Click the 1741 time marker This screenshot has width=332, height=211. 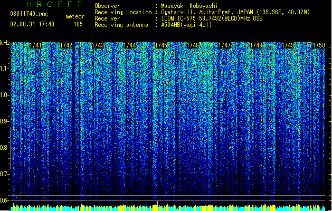click(35, 45)
